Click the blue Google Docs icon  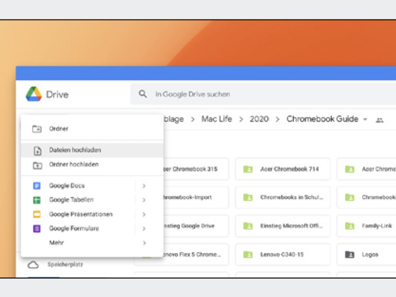[37, 185]
